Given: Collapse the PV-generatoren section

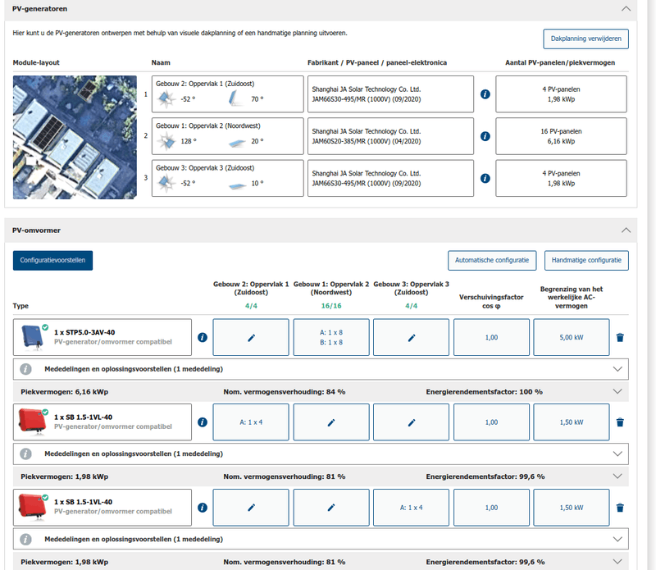Looking at the screenshot, I should pyautogui.click(x=626, y=9).
